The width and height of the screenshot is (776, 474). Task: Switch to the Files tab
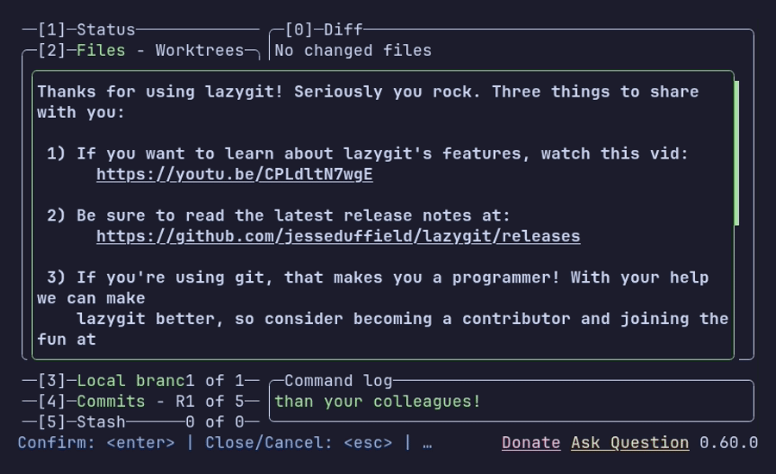tap(101, 51)
